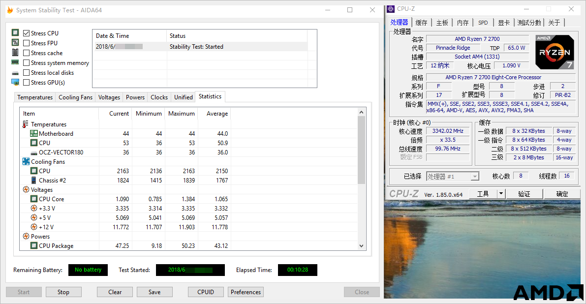Open the CPU-Z 显卡 tab
The image size is (586, 304).
[x=504, y=23]
